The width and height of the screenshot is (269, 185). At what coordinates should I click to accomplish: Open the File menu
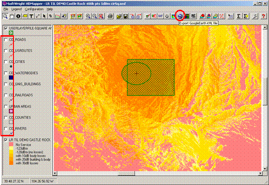tap(6, 9)
